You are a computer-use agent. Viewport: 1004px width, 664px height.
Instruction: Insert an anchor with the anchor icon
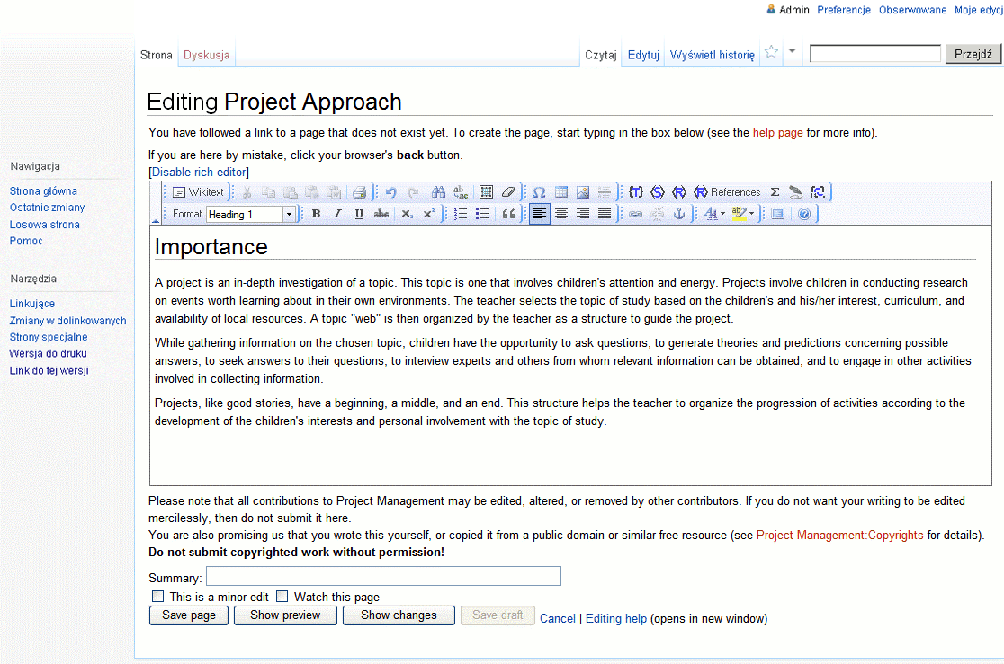pyautogui.click(x=679, y=214)
